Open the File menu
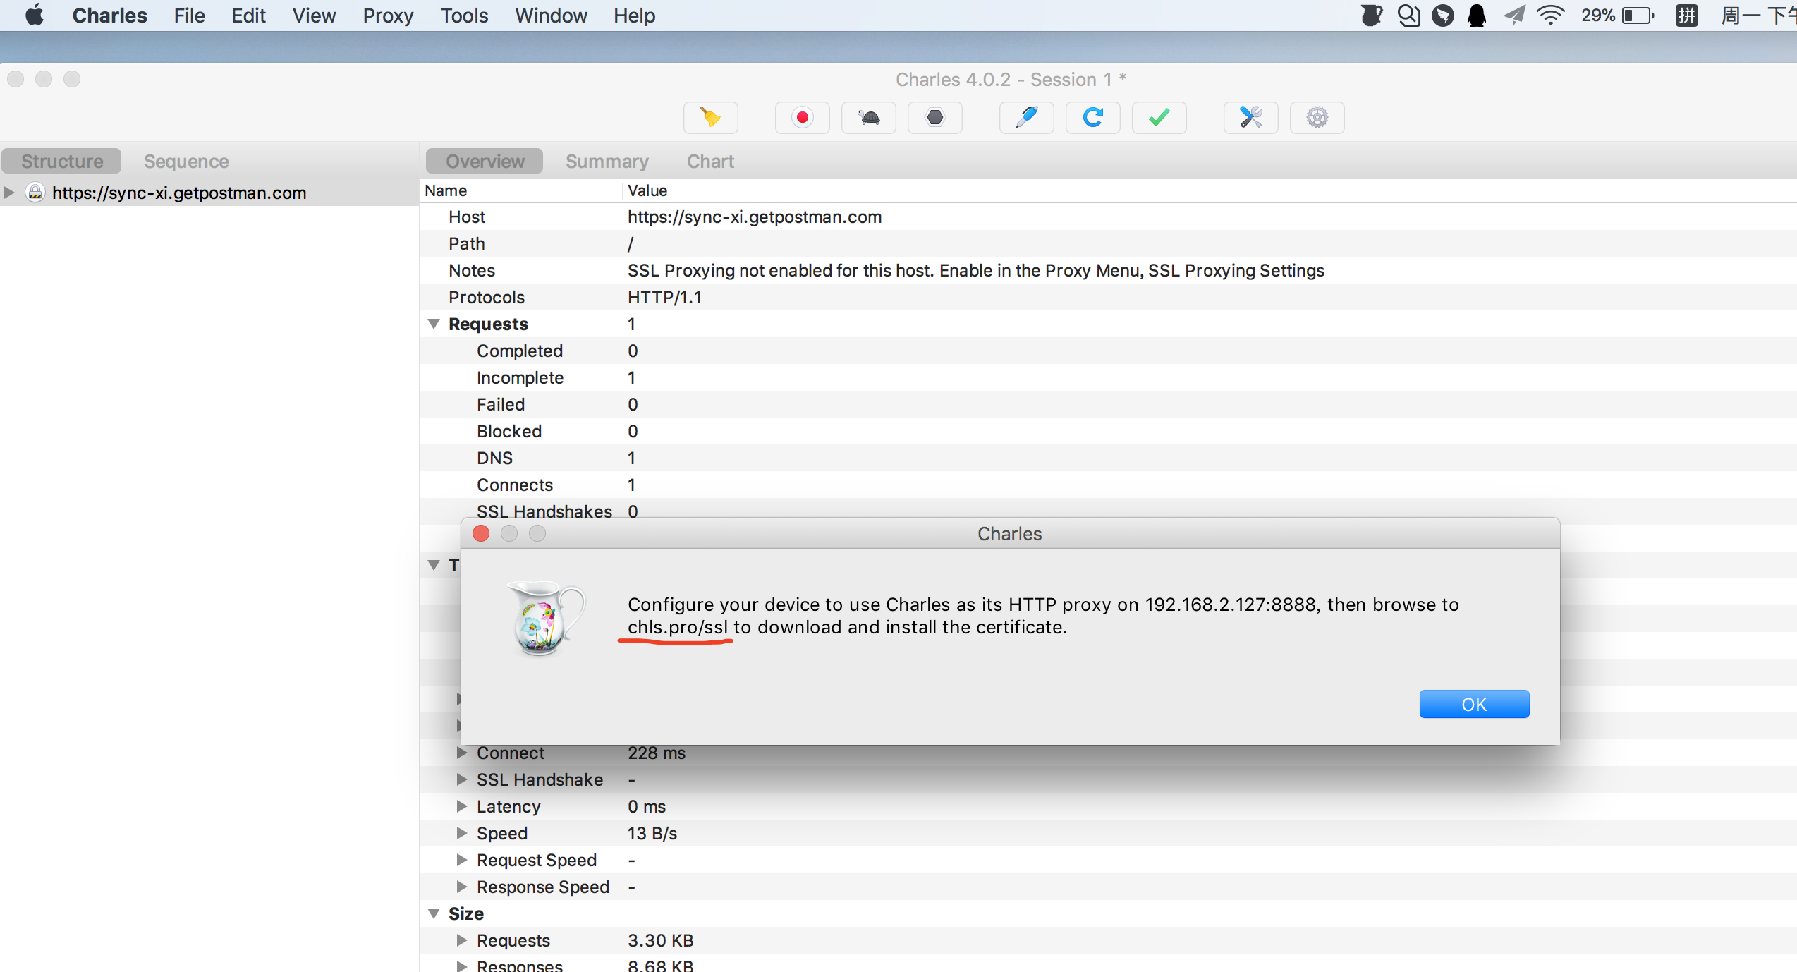 click(x=190, y=16)
